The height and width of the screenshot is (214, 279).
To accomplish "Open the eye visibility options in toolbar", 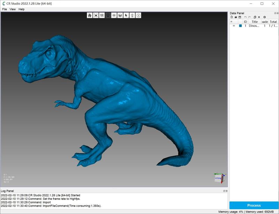I will pos(114,15).
